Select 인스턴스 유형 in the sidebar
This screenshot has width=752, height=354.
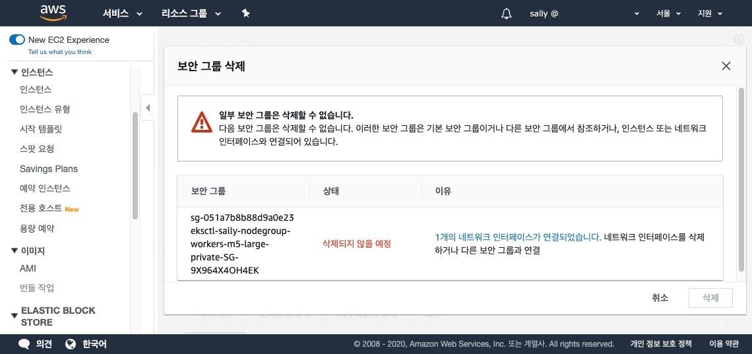[45, 109]
